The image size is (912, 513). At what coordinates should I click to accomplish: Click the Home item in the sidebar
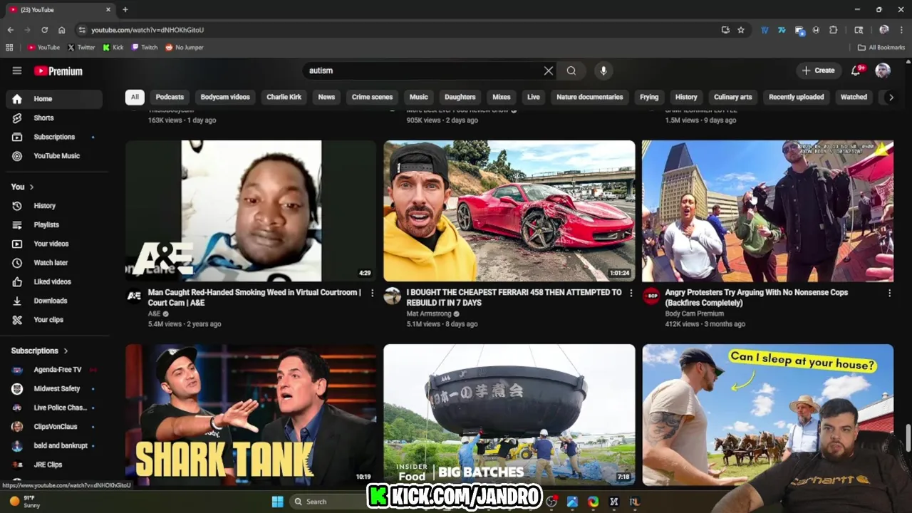(54, 99)
